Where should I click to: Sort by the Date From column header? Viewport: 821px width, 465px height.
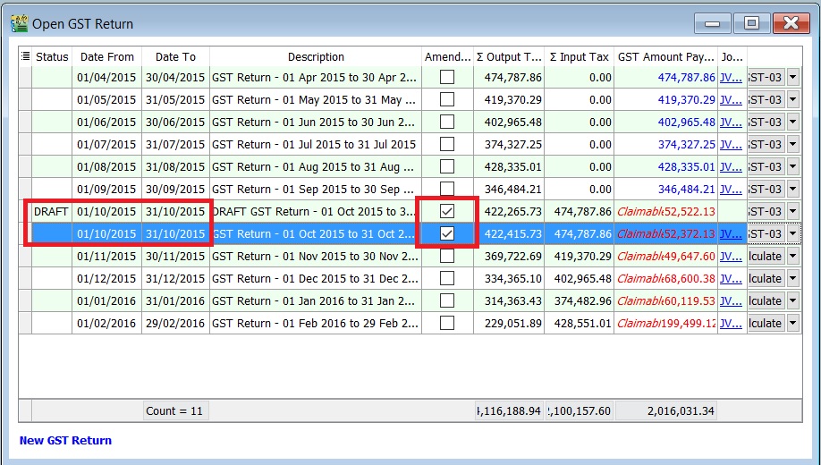click(106, 56)
